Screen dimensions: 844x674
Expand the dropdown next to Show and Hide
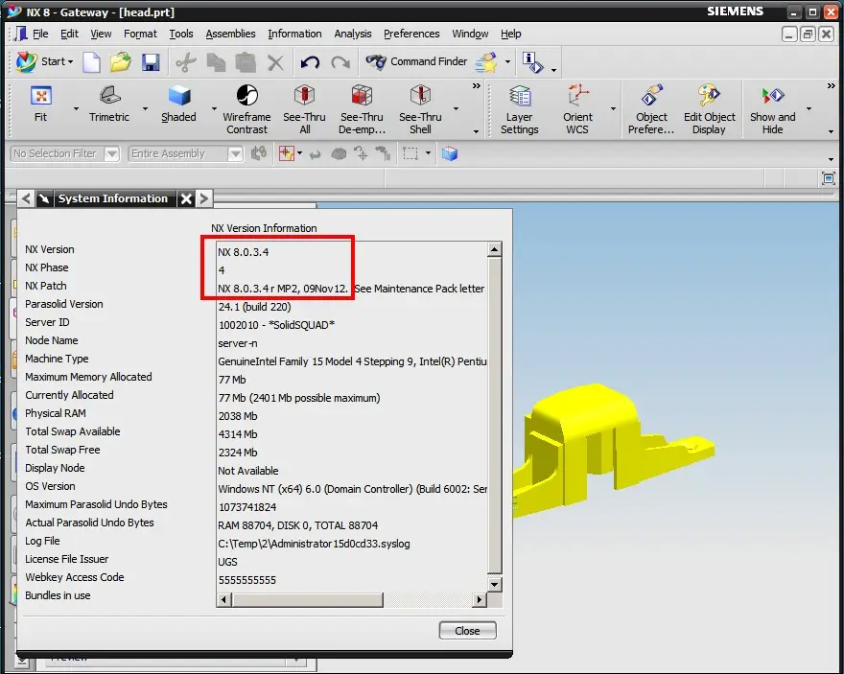(x=809, y=108)
